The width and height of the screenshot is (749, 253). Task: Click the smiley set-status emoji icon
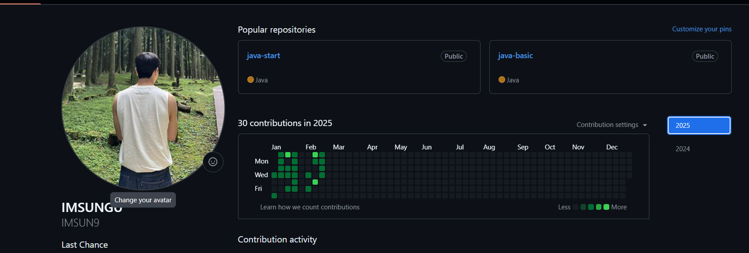click(x=213, y=162)
